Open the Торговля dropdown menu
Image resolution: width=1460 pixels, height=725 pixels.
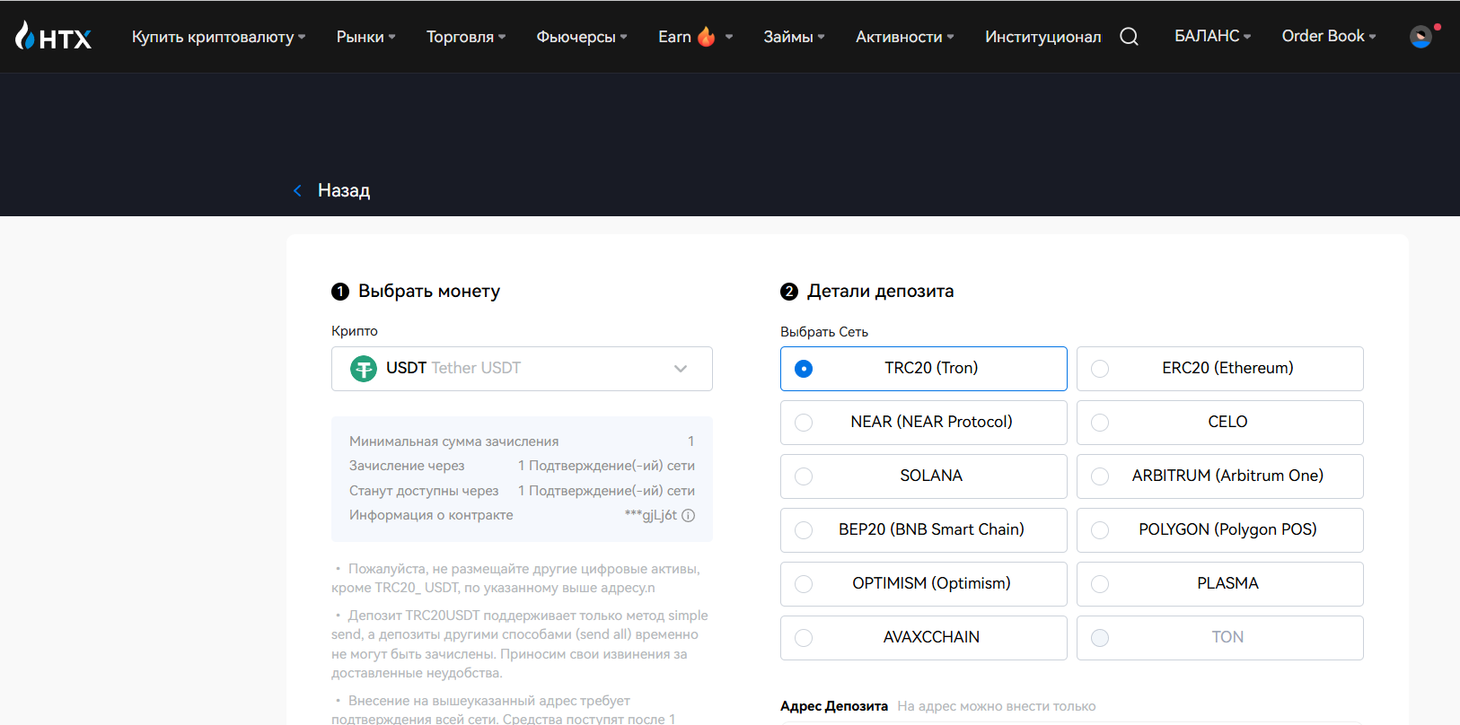(x=466, y=37)
